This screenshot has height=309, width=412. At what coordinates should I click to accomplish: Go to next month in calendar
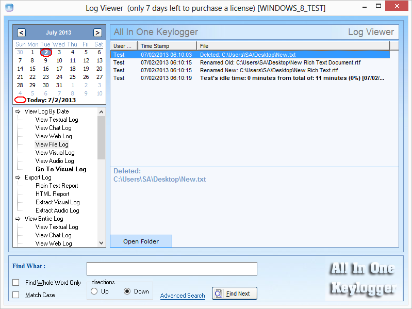pos(97,32)
